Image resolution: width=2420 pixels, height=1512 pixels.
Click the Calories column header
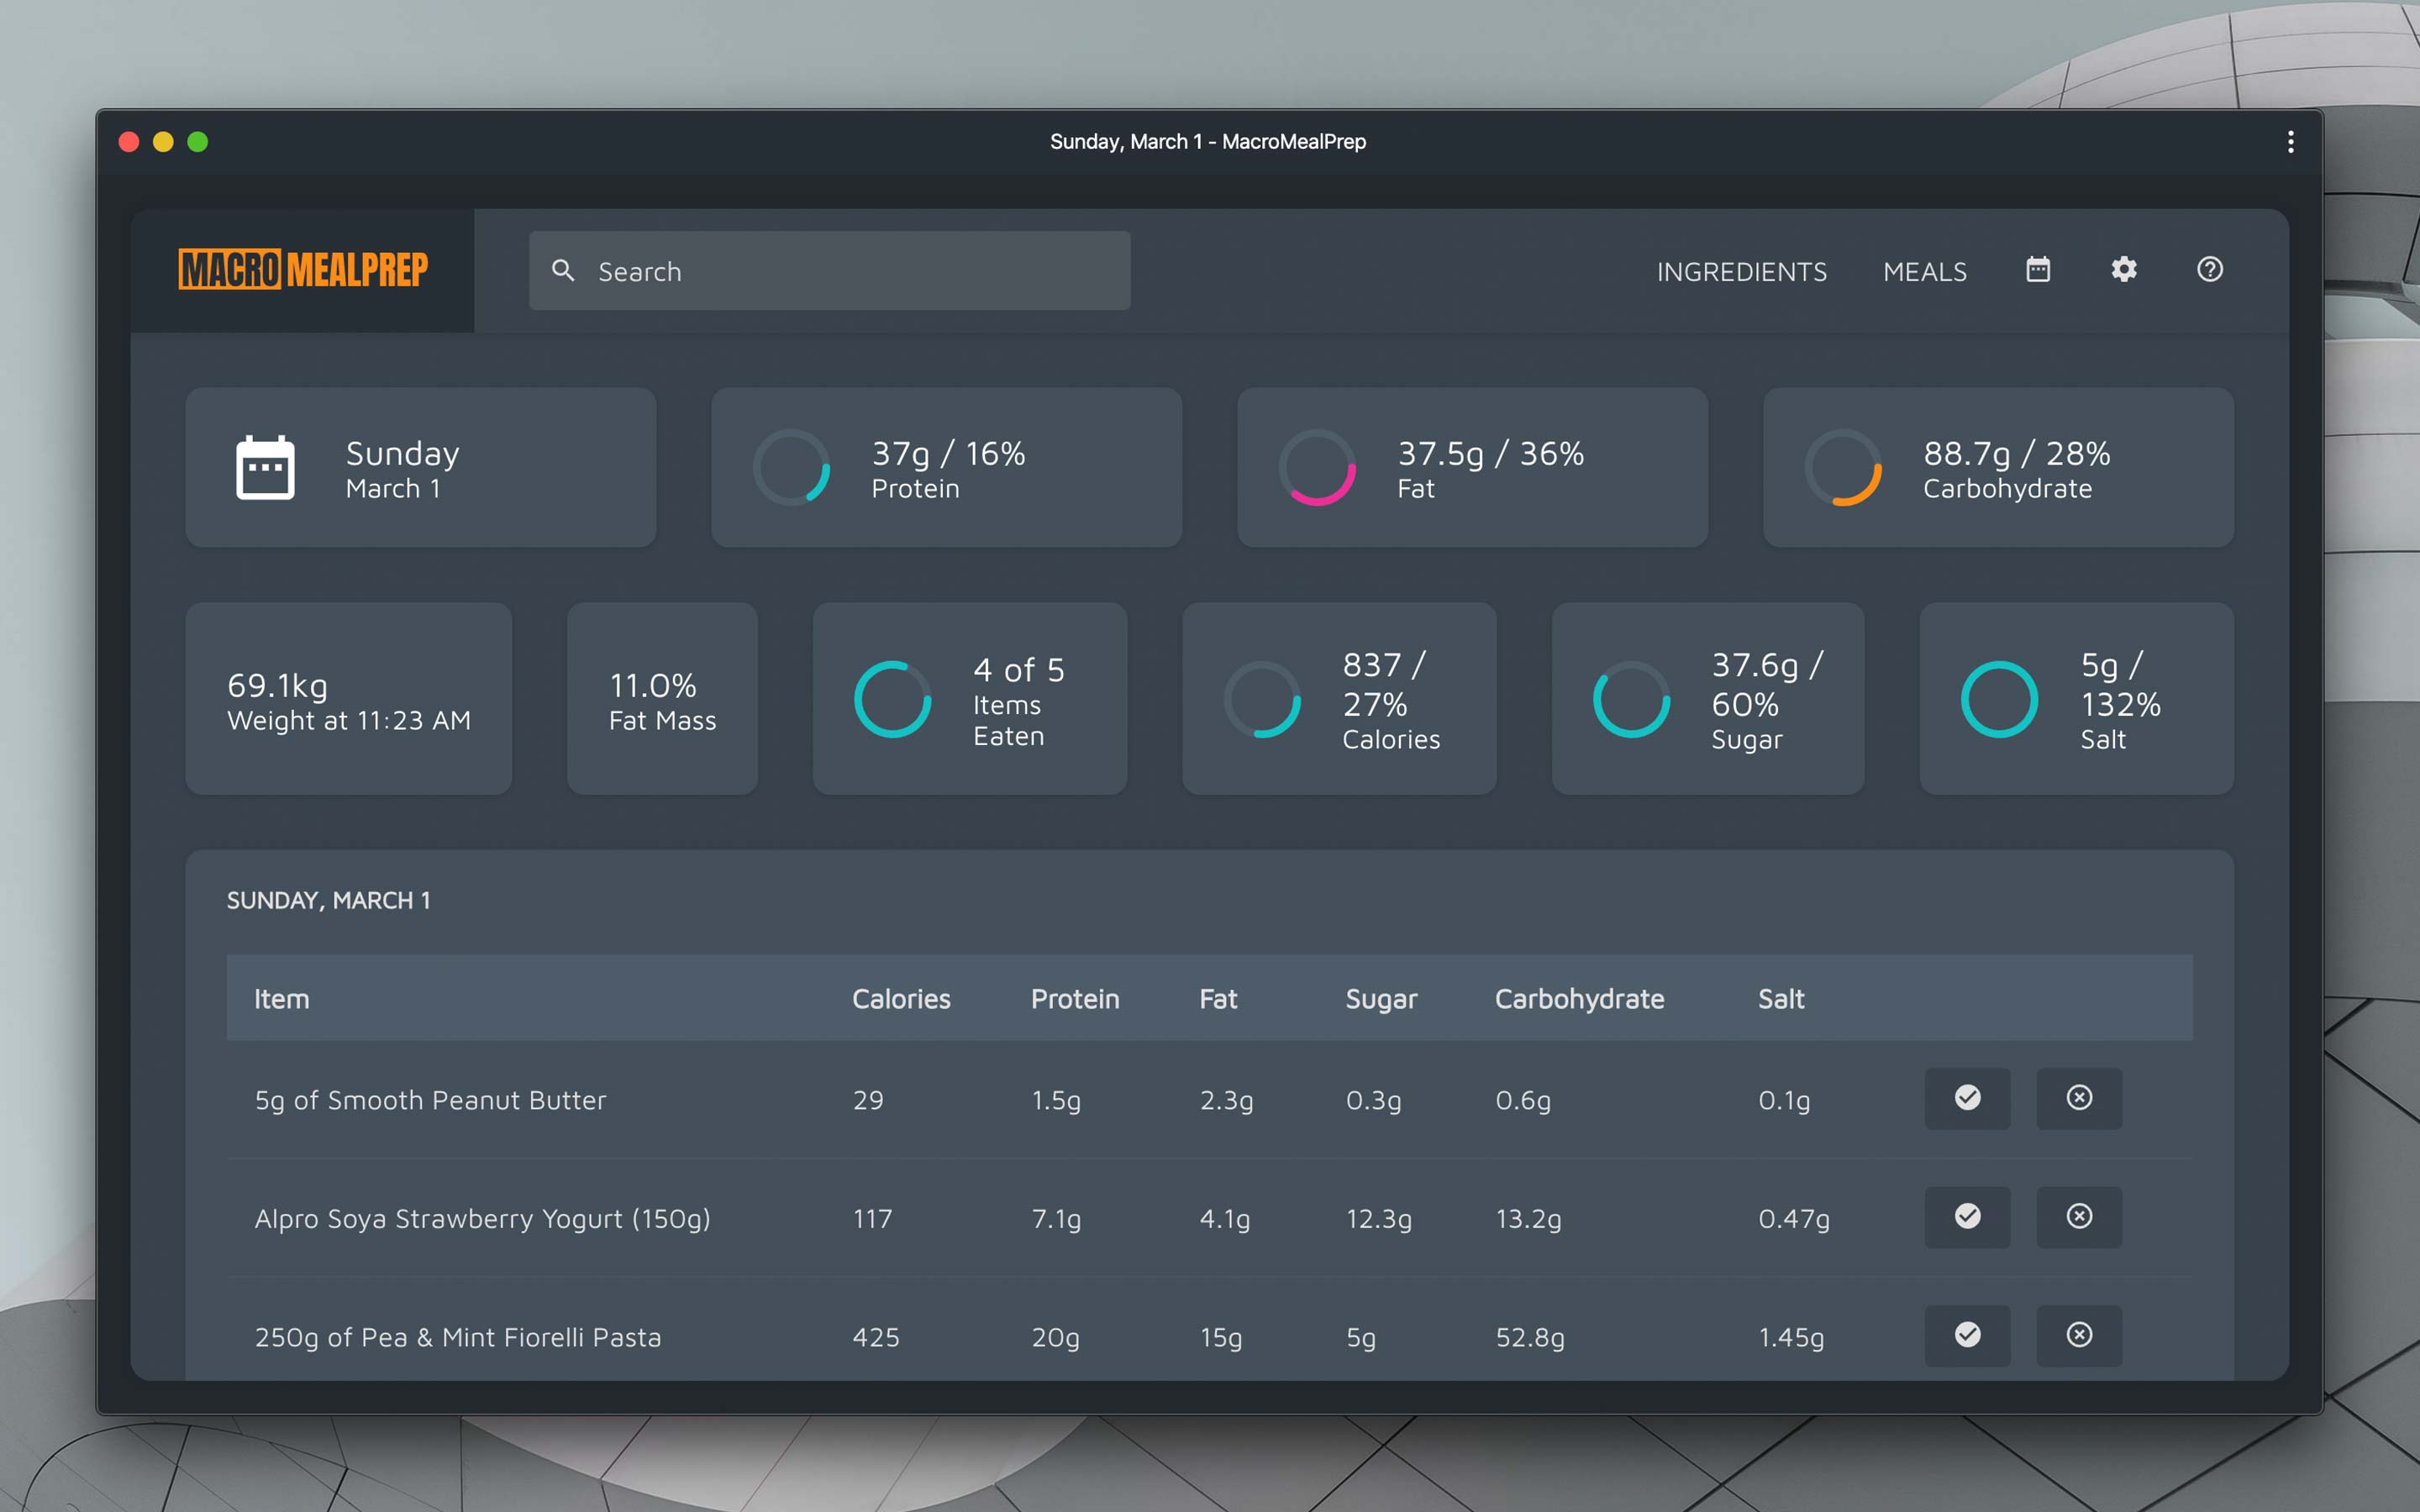click(900, 999)
